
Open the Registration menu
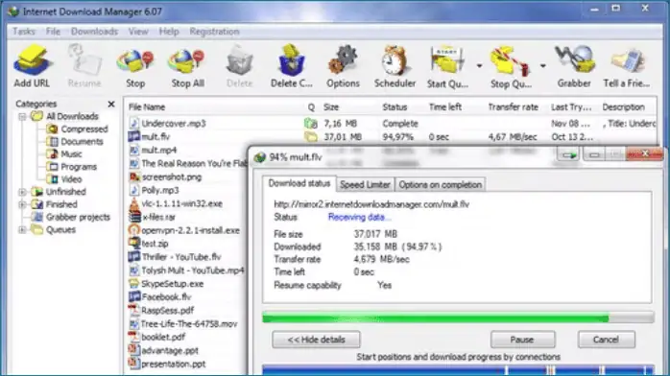214,32
